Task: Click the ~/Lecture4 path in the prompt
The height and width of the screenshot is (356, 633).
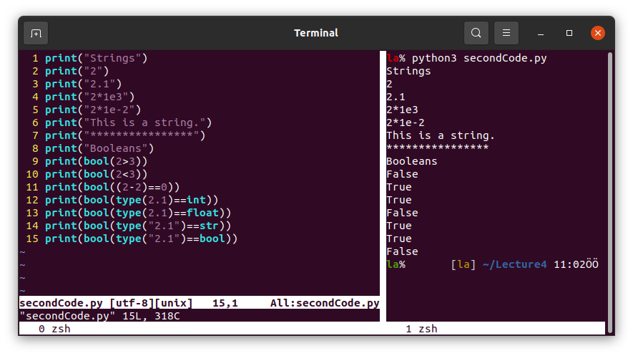Action: 514,264
